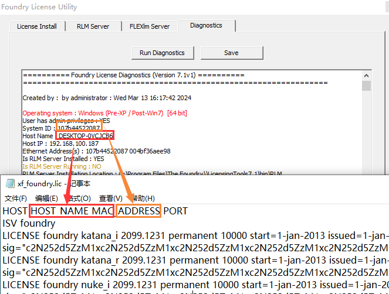Click the Host IP 192.168.100.187 line
This screenshot has width=389, height=294.
click(60, 143)
